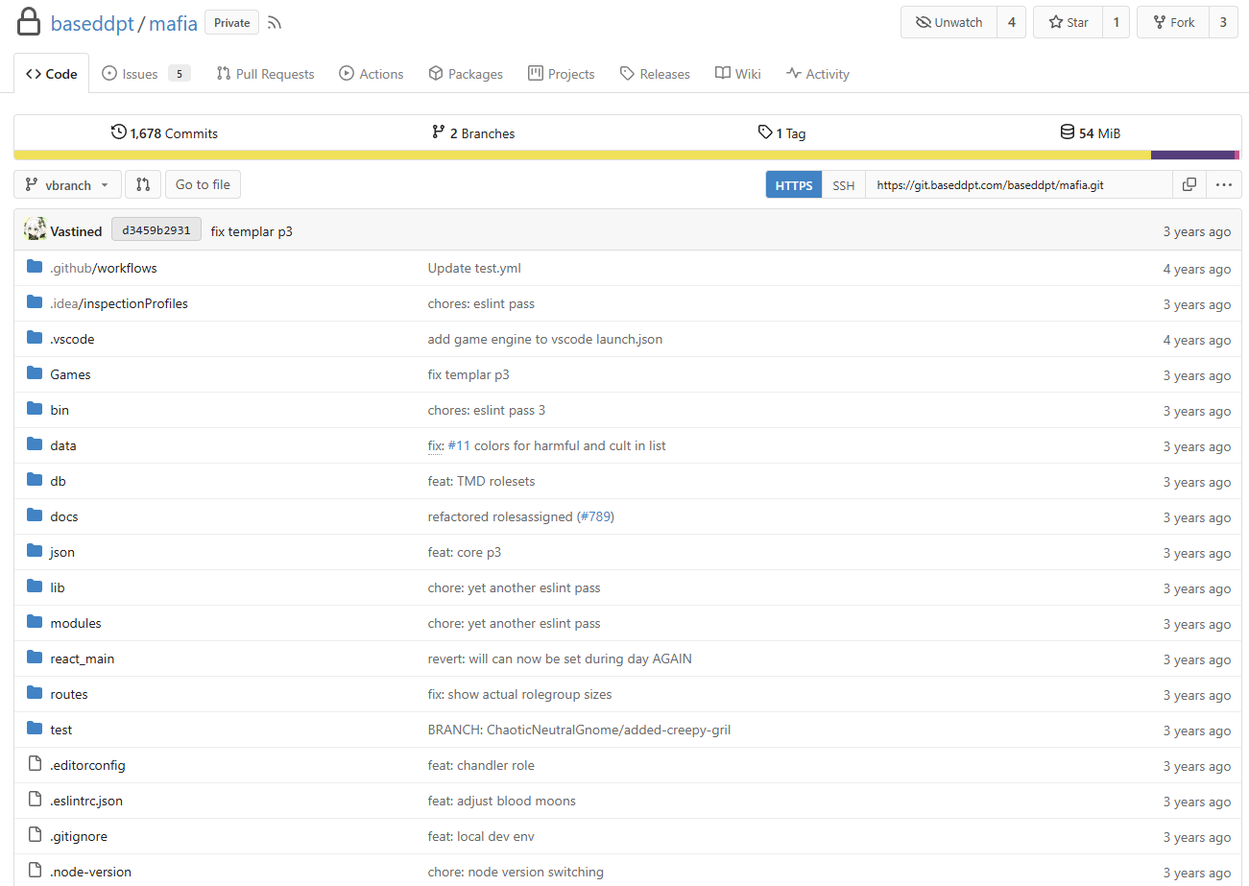Image resolution: width=1249 pixels, height=886 pixels.
Task: Open the Actions tab
Action: click(x=371, y=74)
